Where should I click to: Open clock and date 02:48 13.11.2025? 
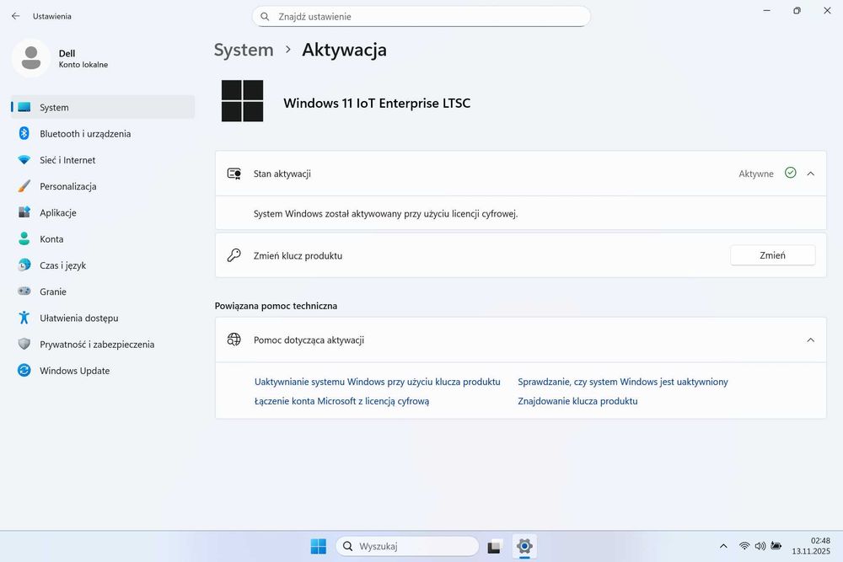click(811, 546)
